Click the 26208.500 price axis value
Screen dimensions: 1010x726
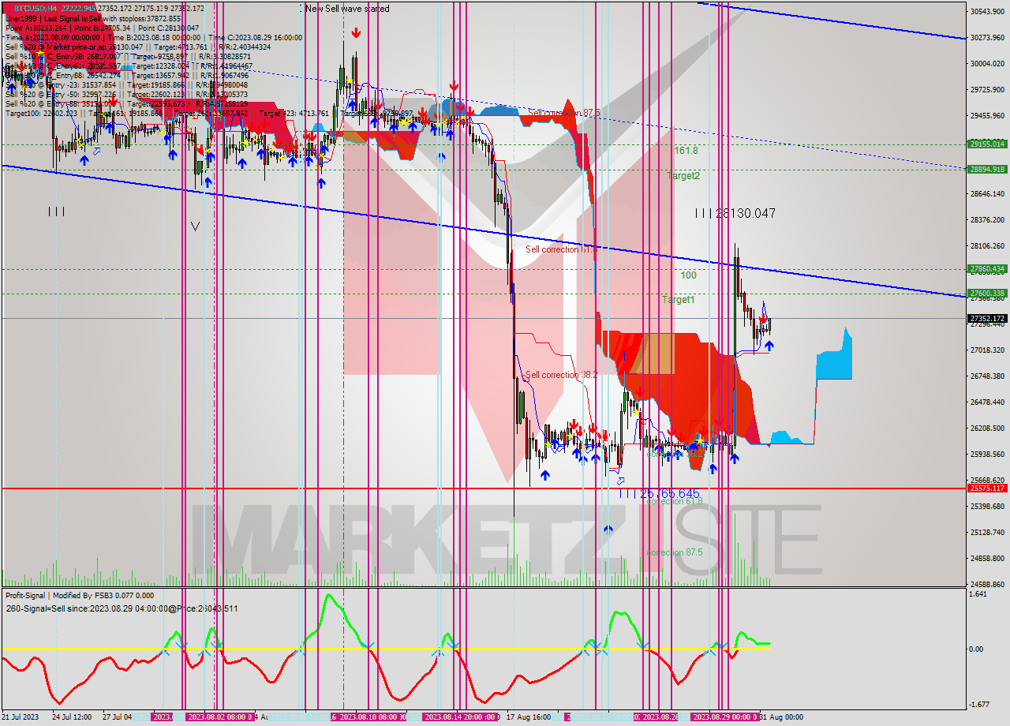[x=986, y=428]
